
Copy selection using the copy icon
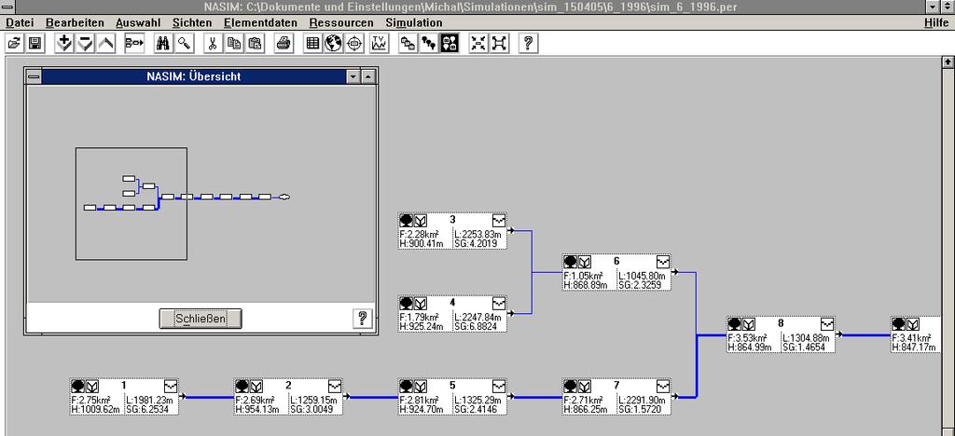pyautogui.click(x=233, y=43)
